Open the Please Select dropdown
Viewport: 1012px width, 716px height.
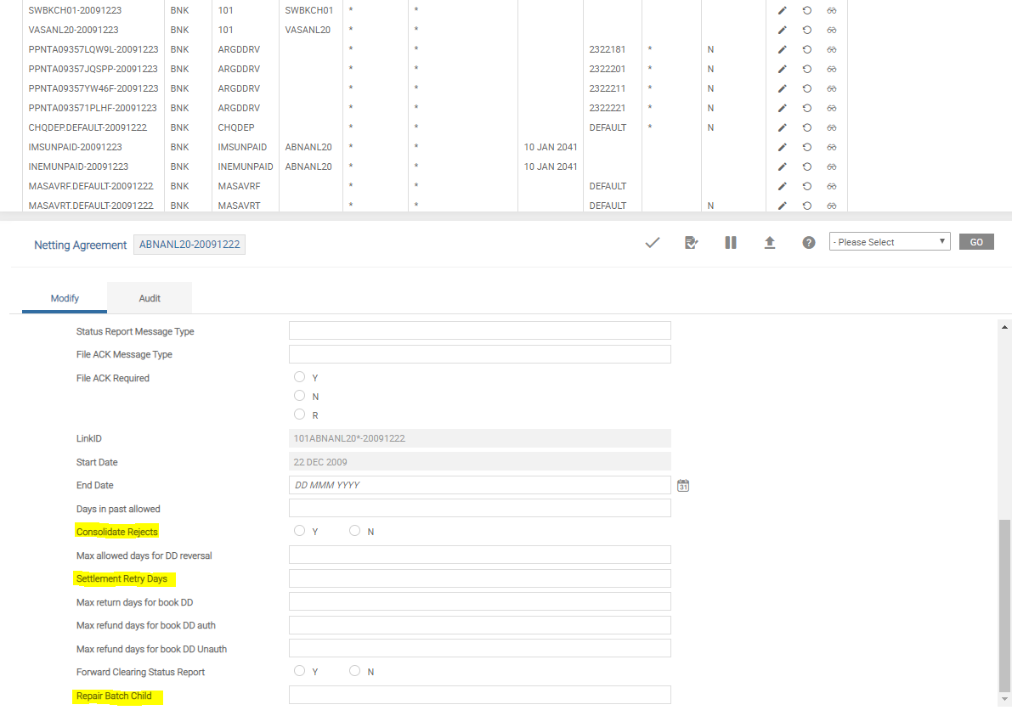coord(889,242)
